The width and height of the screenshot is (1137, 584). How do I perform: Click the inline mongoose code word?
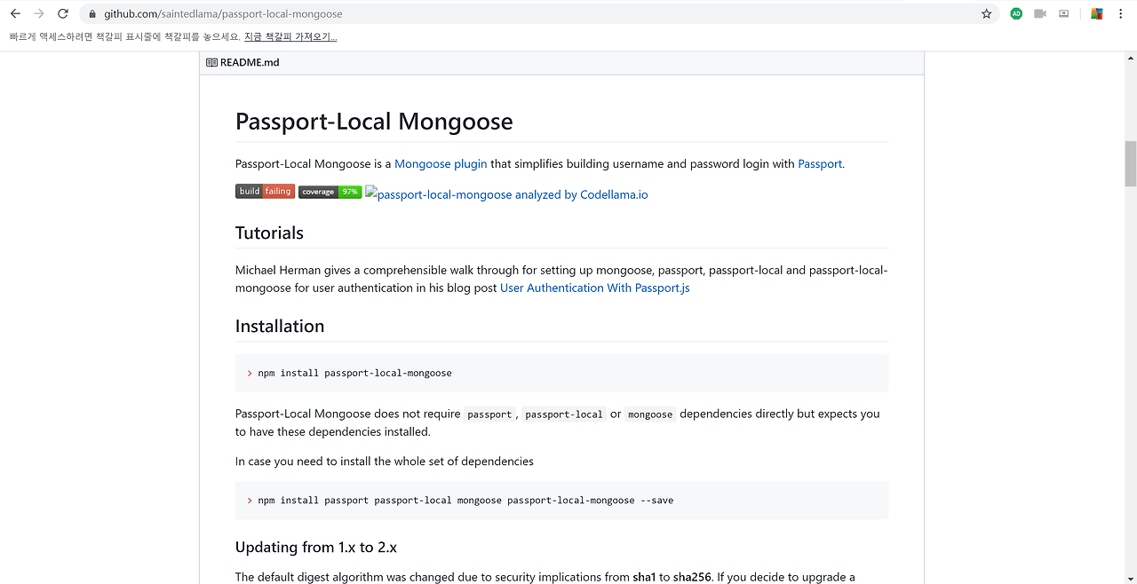coord(650,414)
